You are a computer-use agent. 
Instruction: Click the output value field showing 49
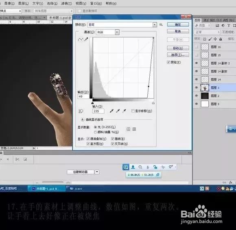coord(84,96)
